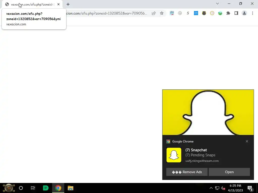Click the Google Chrome notification header
The width and height of the screenshot is (258, 193).
[183, 141]
